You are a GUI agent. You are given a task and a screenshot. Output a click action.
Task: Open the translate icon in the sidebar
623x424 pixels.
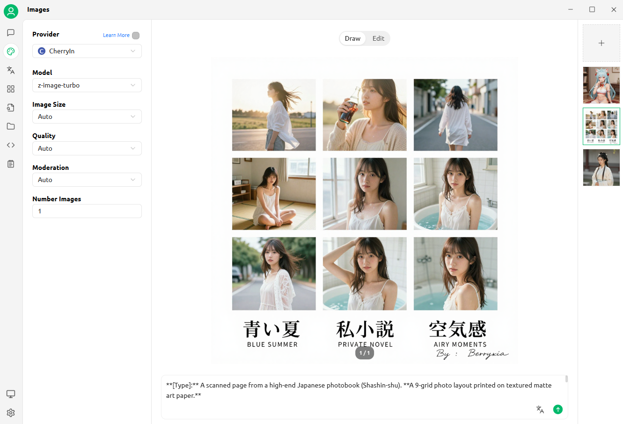pyautogui.click(x=11, y=70)
